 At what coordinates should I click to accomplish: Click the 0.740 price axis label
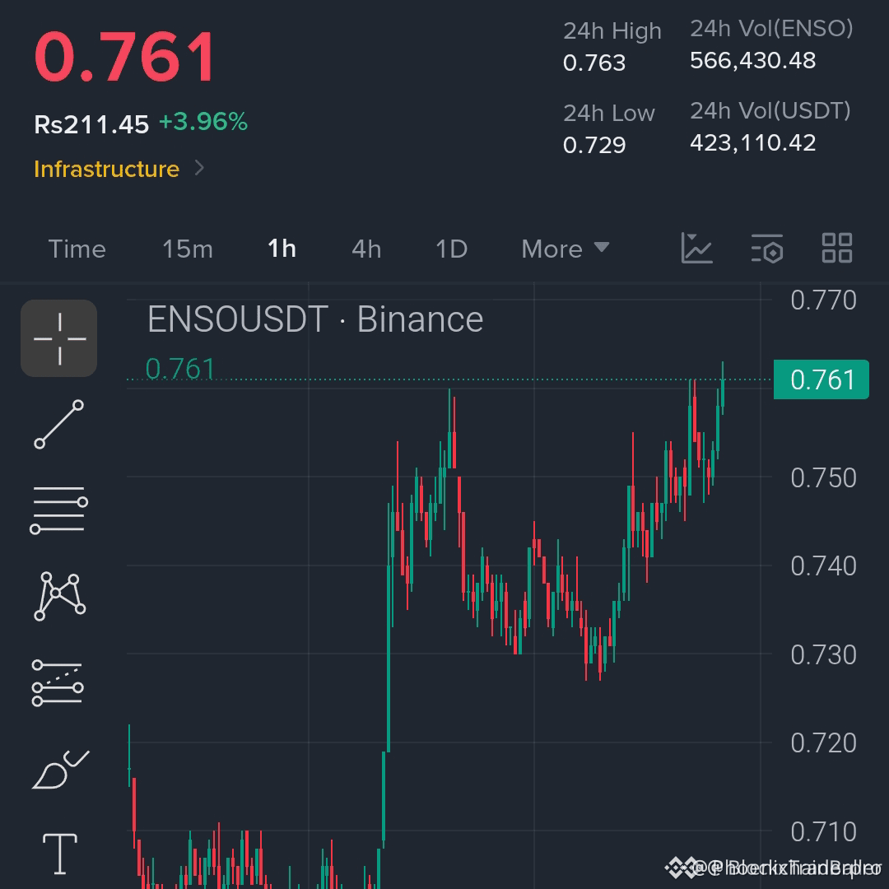click(x=823, y=566)
